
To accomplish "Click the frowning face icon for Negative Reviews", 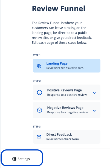I will click(39, 110).
